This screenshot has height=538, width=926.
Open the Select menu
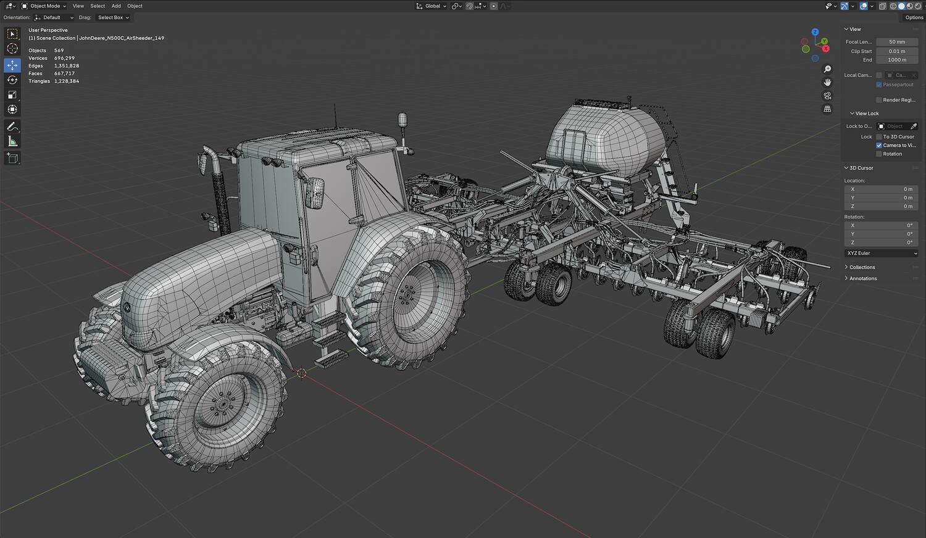tap(98, 6)
